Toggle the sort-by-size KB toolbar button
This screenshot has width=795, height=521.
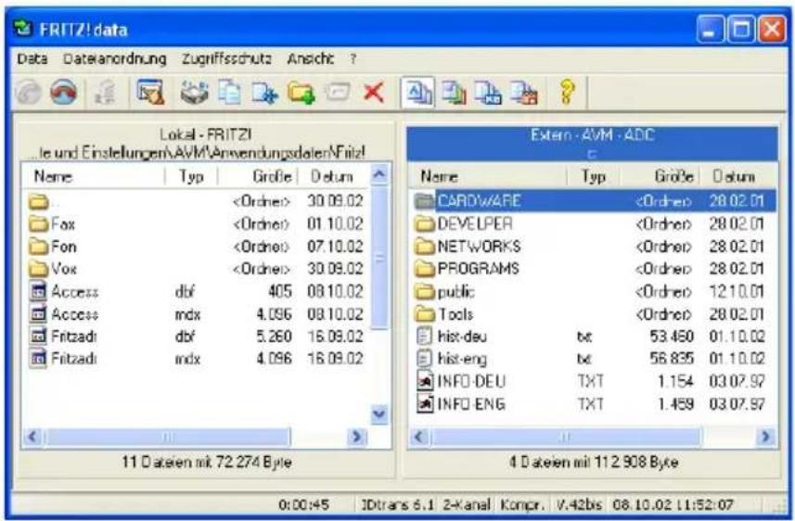tap(488, 93)
